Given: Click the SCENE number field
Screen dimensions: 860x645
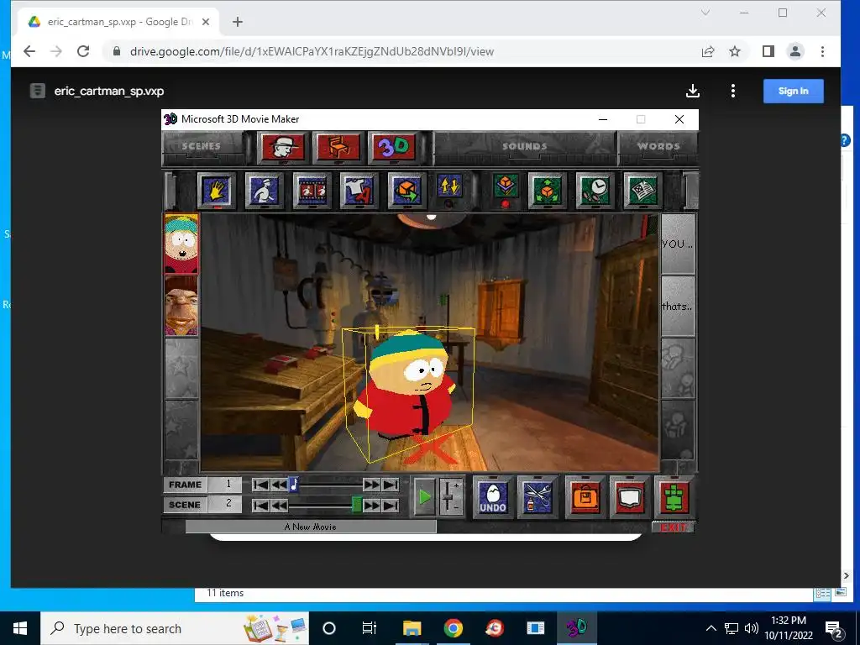Looking at the screenshot, I should click(x=226, y=505).
